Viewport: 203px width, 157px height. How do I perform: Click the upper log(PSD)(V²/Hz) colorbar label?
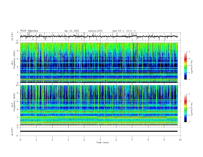click(192, 67)
